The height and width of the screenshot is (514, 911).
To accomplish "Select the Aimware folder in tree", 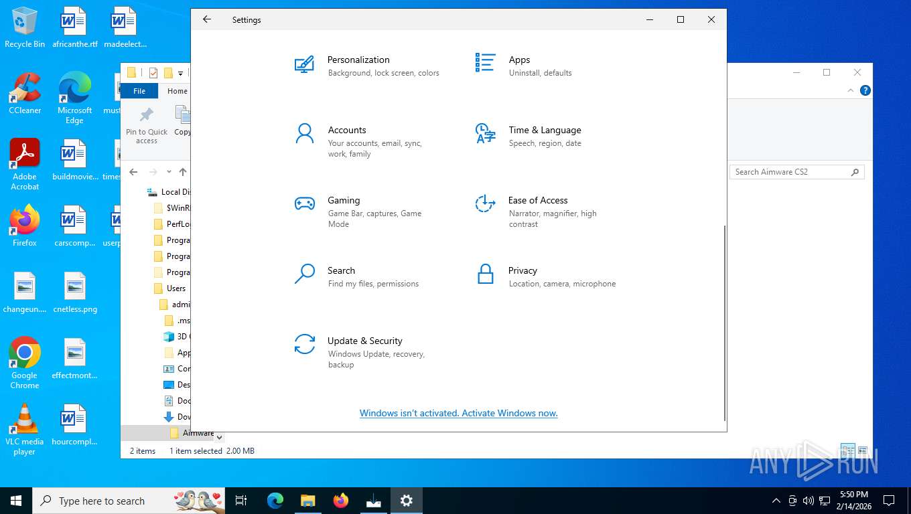I will pyautogui.click(x=192, y=433).
